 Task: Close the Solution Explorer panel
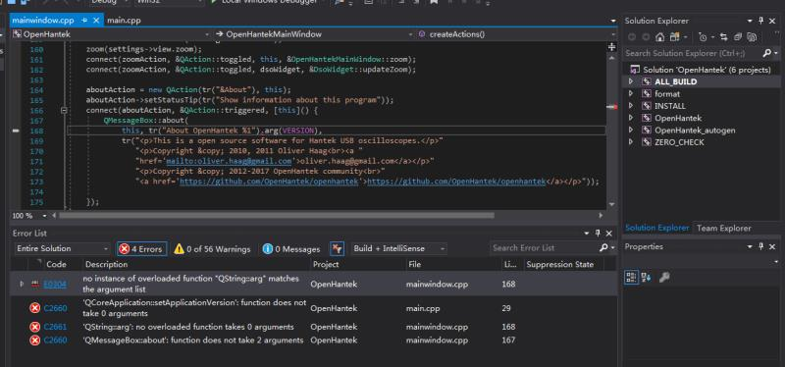click(773, 21)
